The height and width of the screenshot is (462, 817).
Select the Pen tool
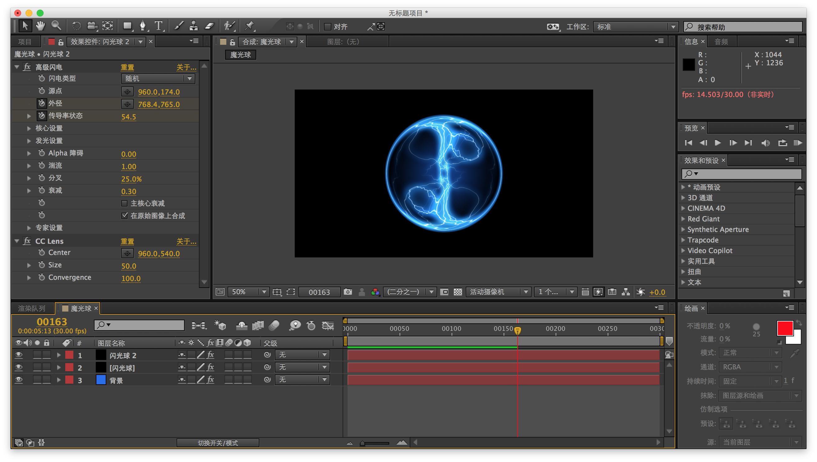click(143, 26)
